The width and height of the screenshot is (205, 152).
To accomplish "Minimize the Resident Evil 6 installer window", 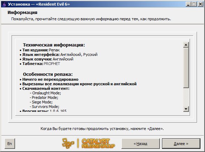I will pos(188,4).
